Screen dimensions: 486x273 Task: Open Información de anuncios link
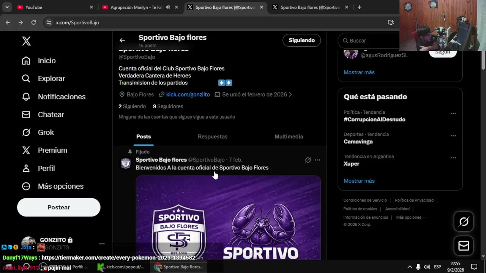pos(366,218)
